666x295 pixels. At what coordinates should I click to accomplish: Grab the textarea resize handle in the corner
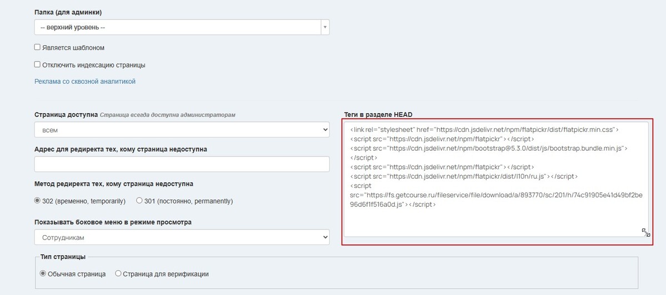point(645,233)
